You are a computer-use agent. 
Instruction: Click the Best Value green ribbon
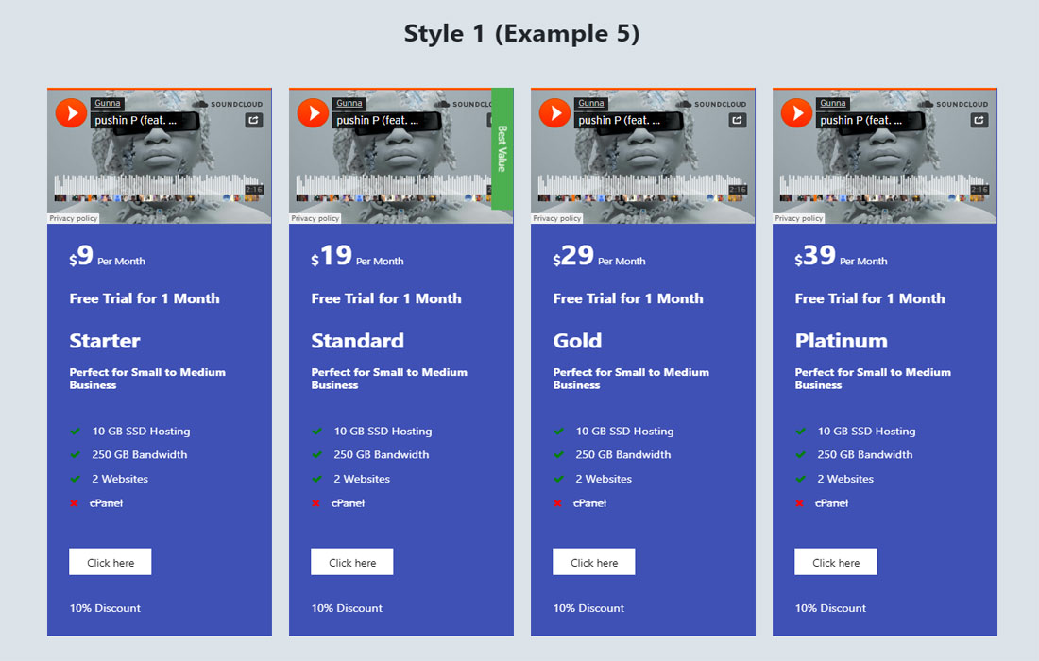[x=502, y=148]
